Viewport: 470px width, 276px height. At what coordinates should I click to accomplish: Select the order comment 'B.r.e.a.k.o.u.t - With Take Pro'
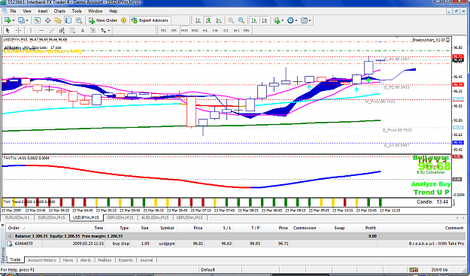click(436, 244)
